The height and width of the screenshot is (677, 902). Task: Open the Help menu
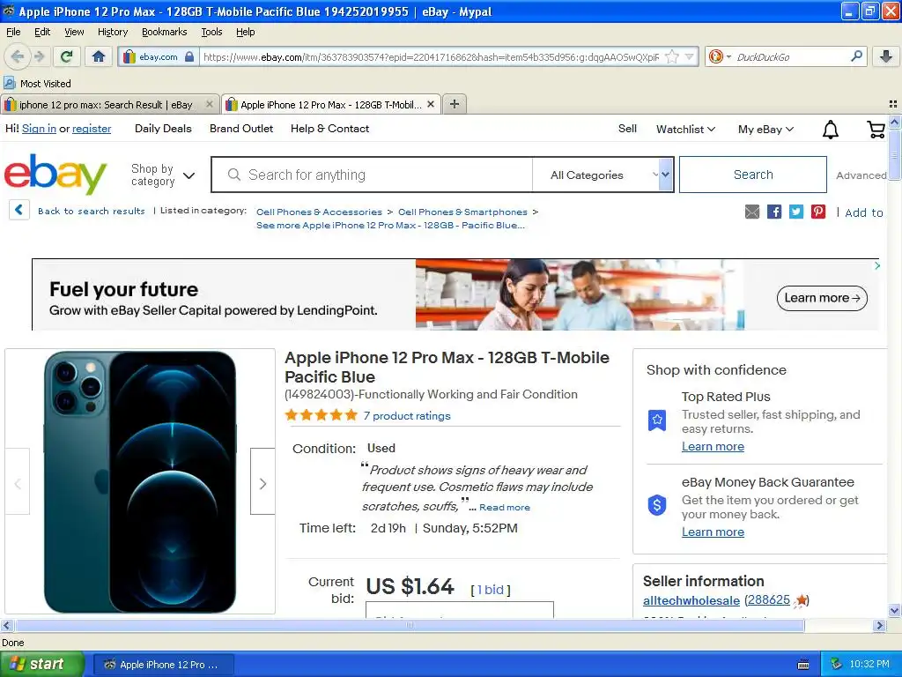pyautogui.click(x=245, y=32)
